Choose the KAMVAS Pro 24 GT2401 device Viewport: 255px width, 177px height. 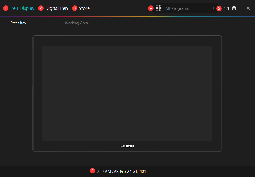tap(124, 172)
